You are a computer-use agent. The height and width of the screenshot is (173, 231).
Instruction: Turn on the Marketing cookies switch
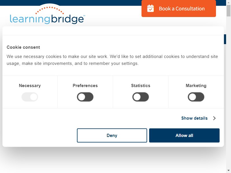(x=196, y=97)
